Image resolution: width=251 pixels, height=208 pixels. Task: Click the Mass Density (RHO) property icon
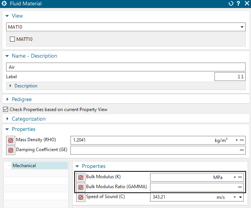click(11, 140)
